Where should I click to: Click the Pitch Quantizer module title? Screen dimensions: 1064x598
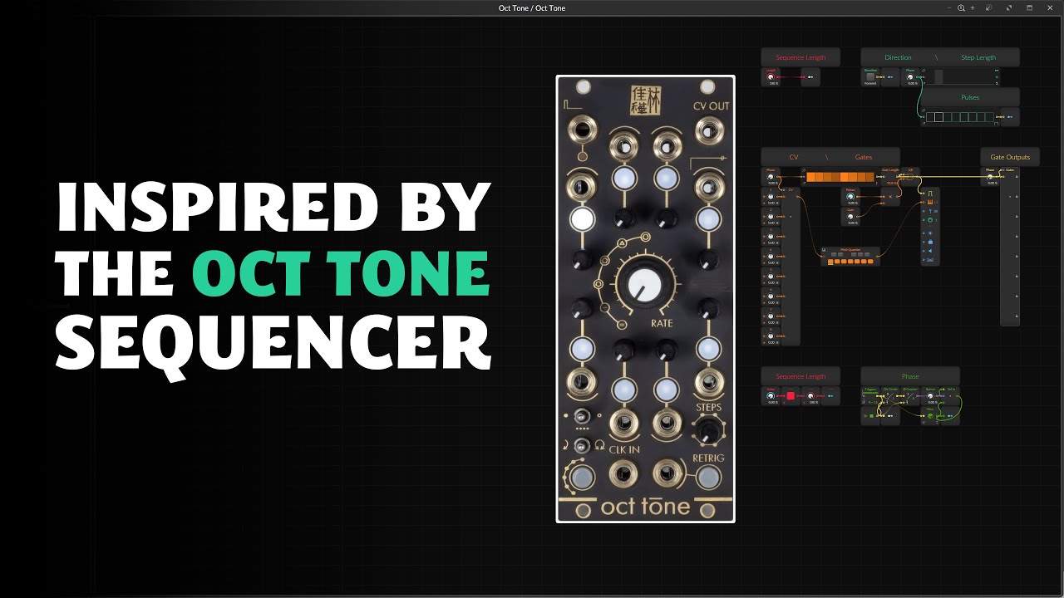point(850,249)
